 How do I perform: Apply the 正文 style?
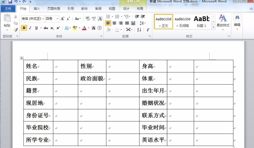pyautogui.click(x=163, y=22)
